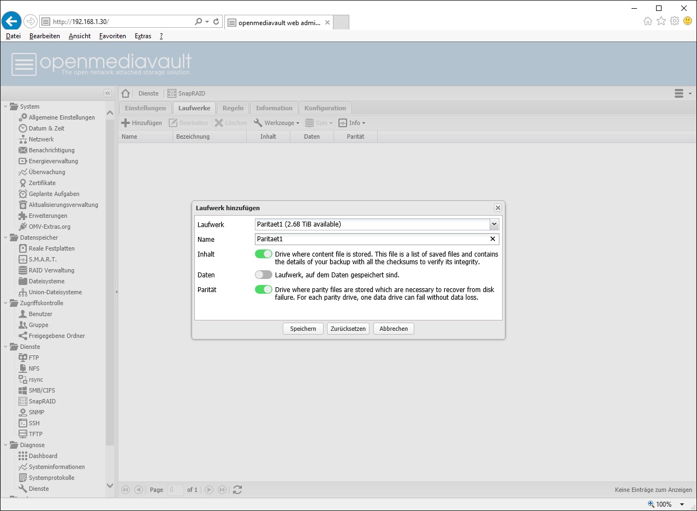This screenshot has height=511, width=697.
Task: Open the Konfiguration tab
Action: 325,108
